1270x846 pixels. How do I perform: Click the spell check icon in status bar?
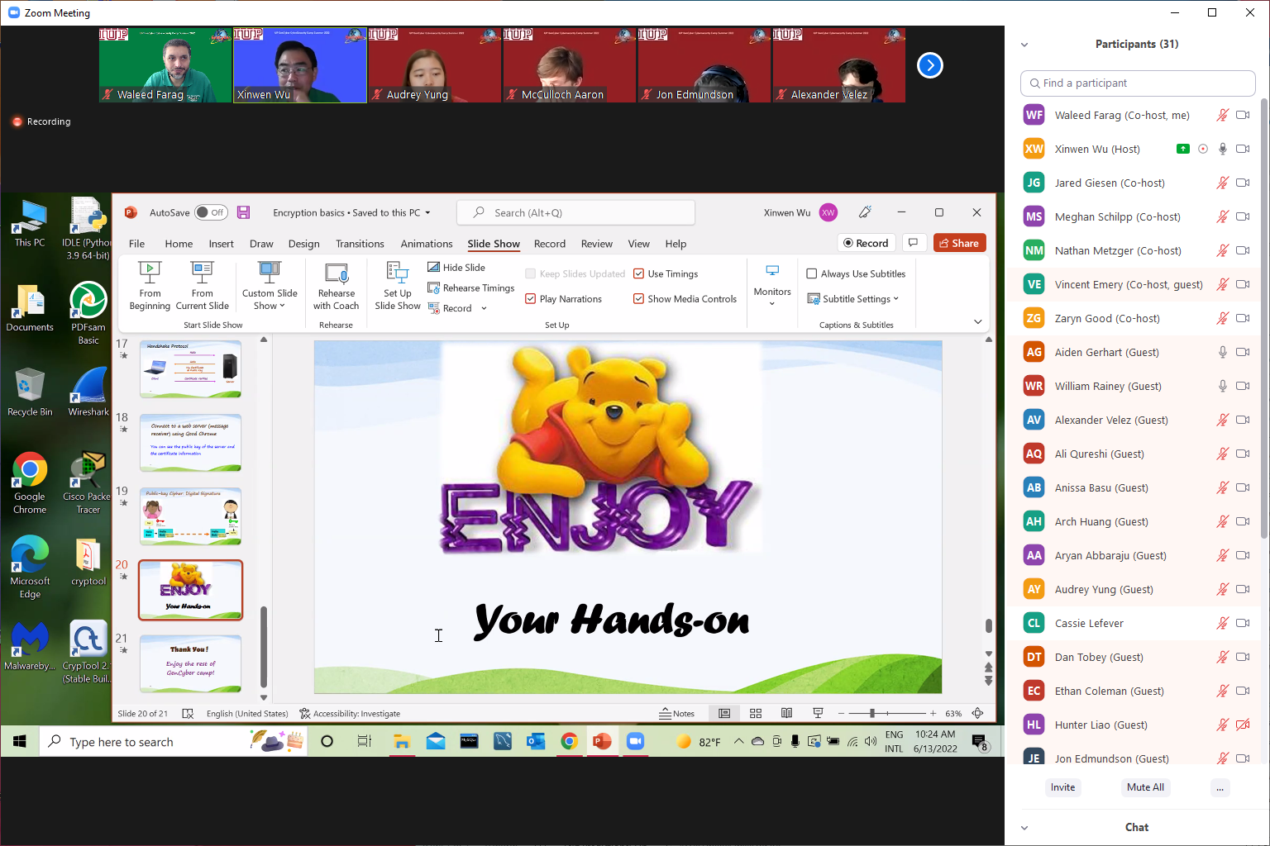tap(188, 713)
